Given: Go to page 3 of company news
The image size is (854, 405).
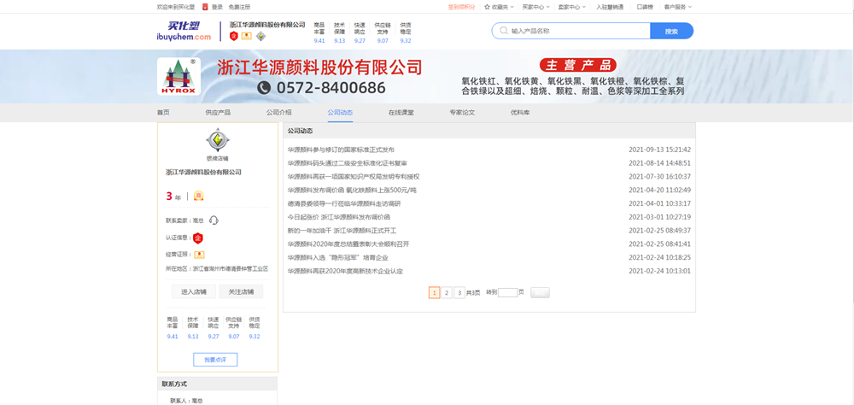Looking at the screenshot, I should pyautogui.click(x=459, y=293).
